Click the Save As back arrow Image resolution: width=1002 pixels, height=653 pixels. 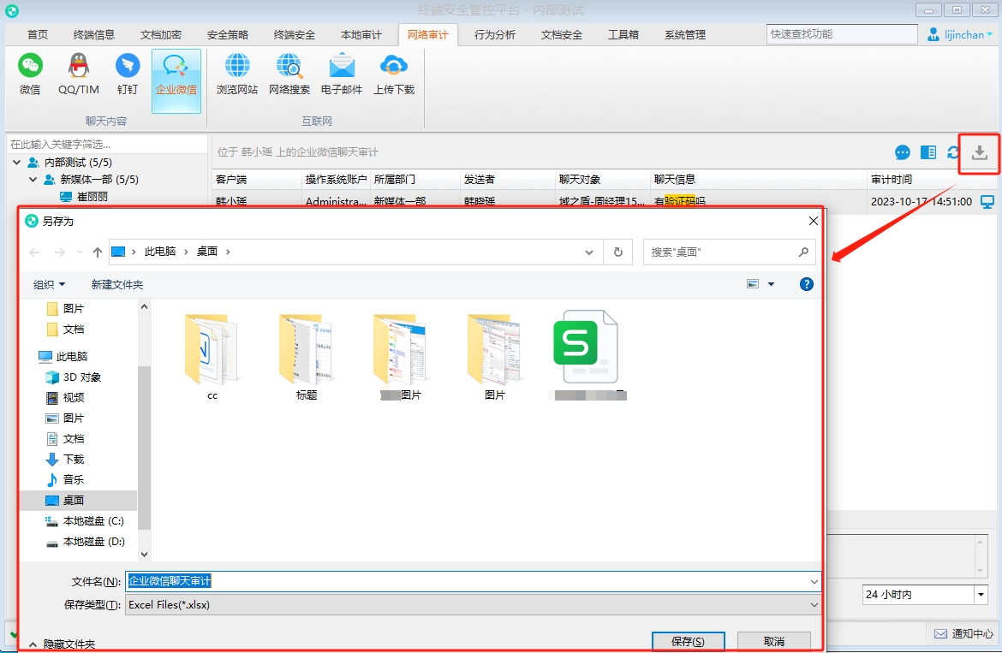[34, 252]
